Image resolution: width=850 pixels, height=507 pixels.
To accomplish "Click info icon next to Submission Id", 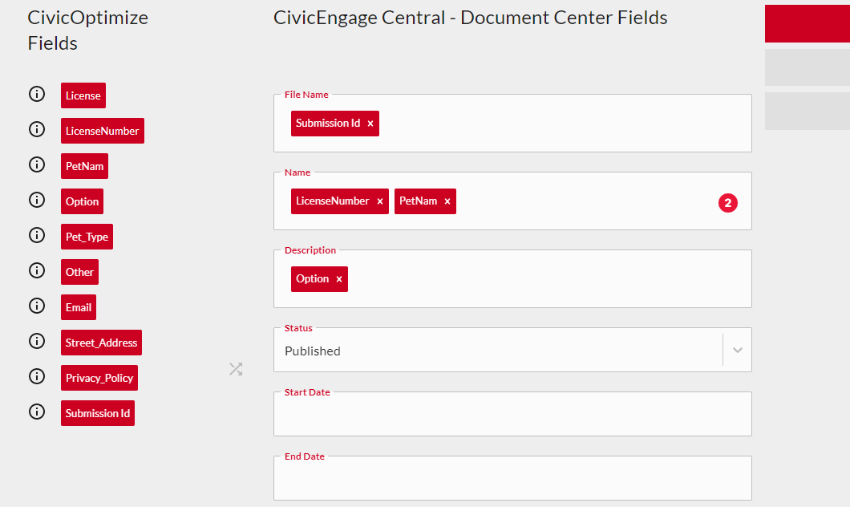I will click(x=36, y=412).
